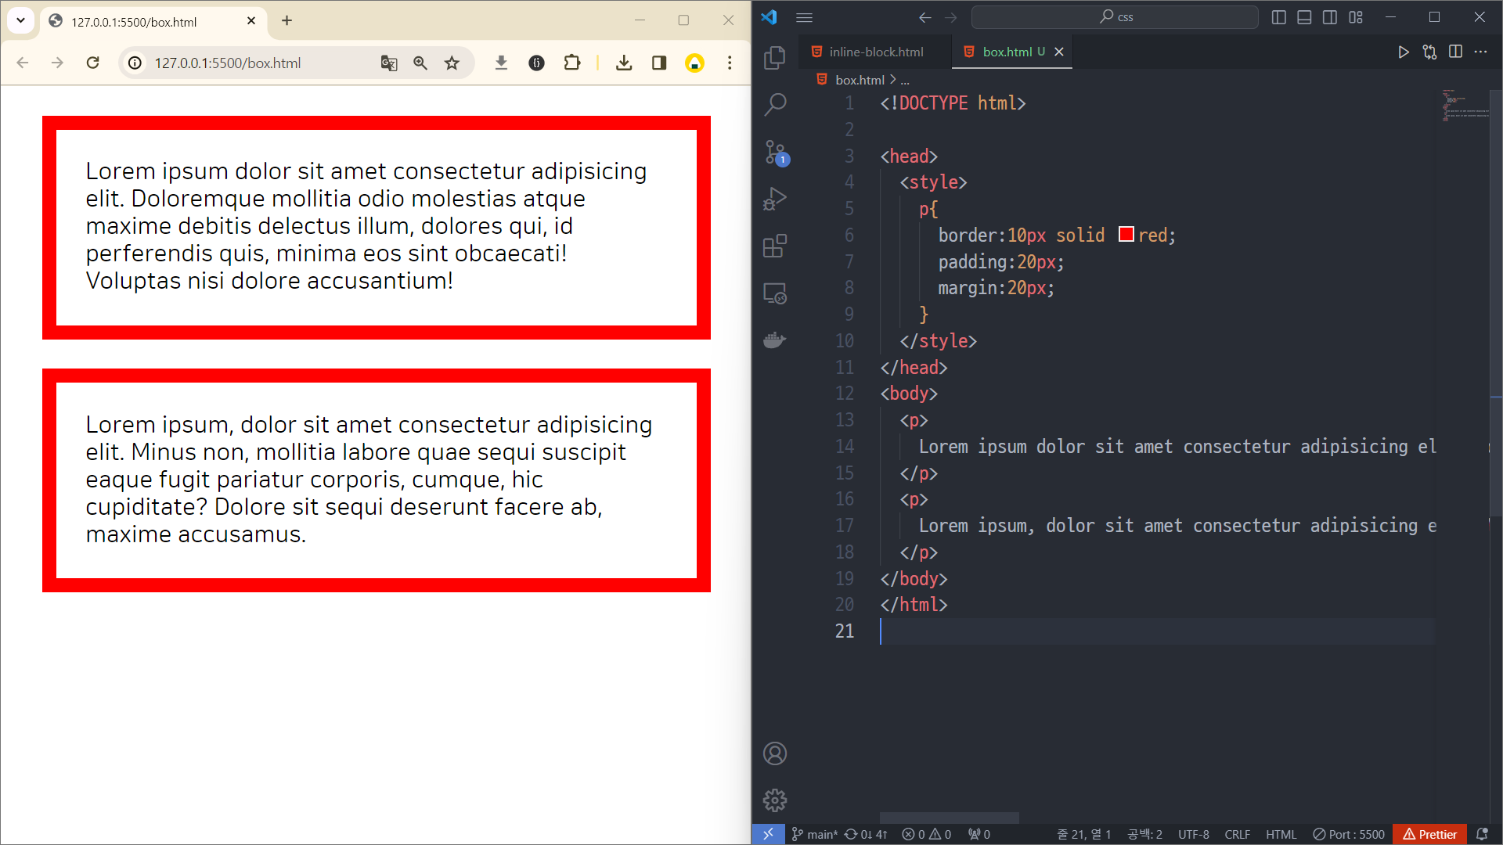The height and width of the screenshot is (845, 1503).
Task: Toggle Secondary Side Bar layout button
Action: pos(1330,17)
